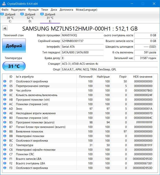Click the standard field ACS-3 | ATA8-ACS
Screen dimensions: 160x175
tap(109, 64)
